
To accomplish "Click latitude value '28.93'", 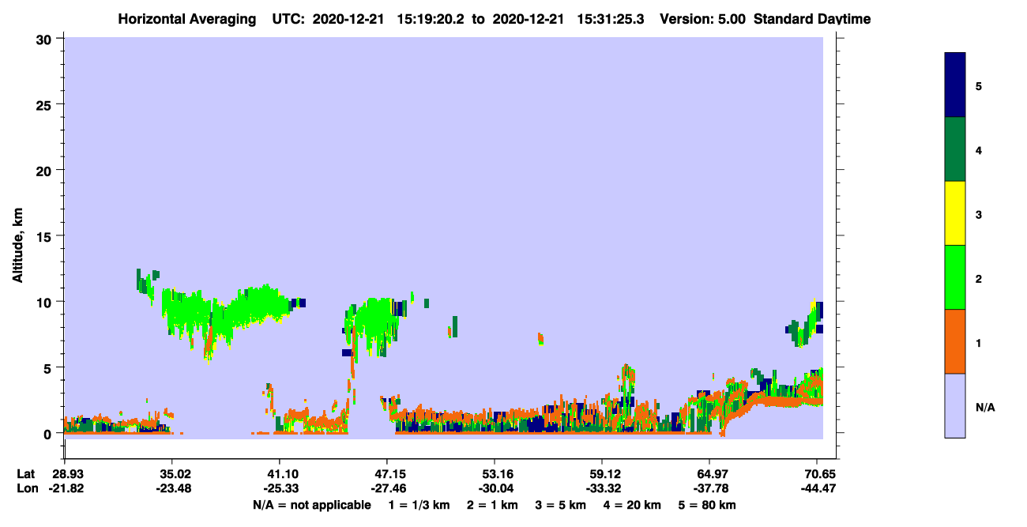I will 65,474.
